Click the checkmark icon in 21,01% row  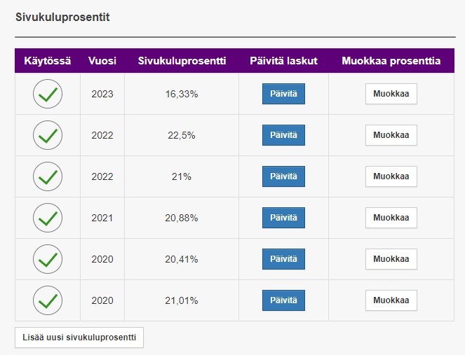pos(48,300)
